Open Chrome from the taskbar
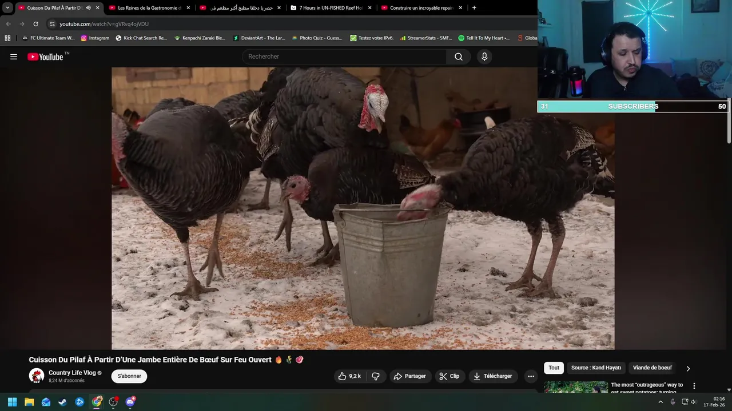Image resolution: width=732 pixels, height=411 pixels. click(x=97, y=402)
